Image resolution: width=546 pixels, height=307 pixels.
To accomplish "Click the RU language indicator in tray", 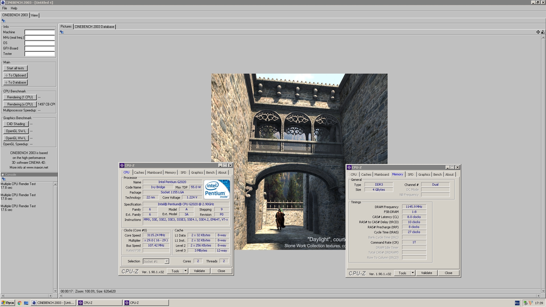I will (x=517, y=303).
